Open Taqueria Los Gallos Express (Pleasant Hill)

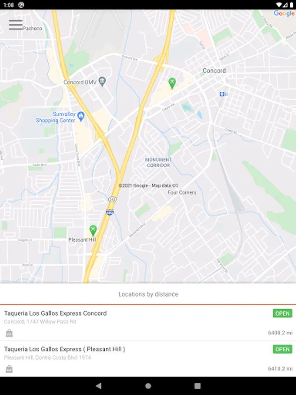click(x=148, y=359)
